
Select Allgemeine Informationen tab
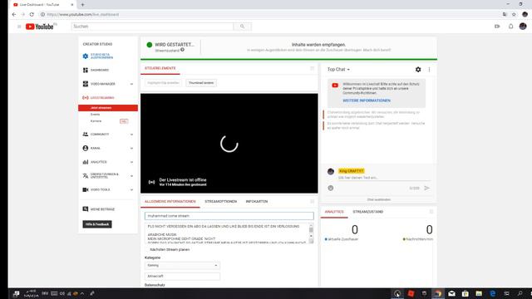(170, 202)
